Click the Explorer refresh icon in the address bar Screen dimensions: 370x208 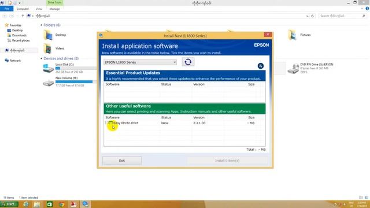(x=312, y=16)
